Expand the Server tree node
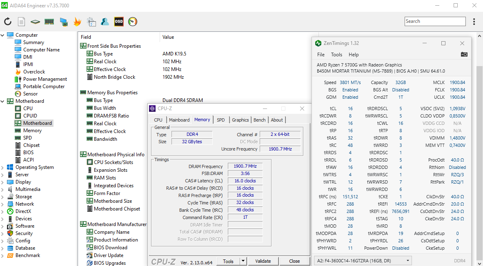 click(2, 175)
